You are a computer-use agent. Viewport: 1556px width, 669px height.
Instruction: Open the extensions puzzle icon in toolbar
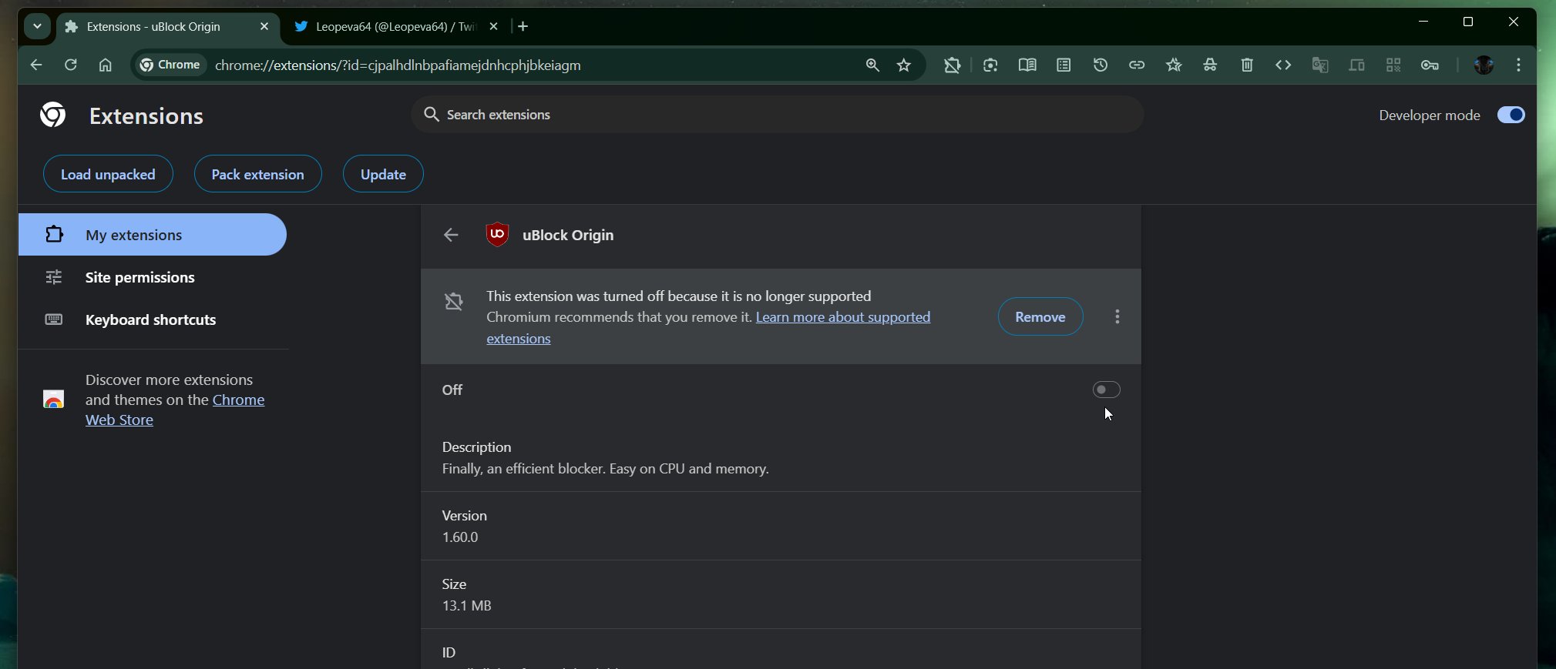953,65
